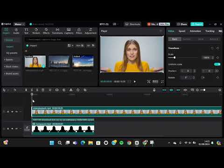Screen dimensions: 224x168
Task: Add keyframe for Rotate
Action: [x=217, y=77]
